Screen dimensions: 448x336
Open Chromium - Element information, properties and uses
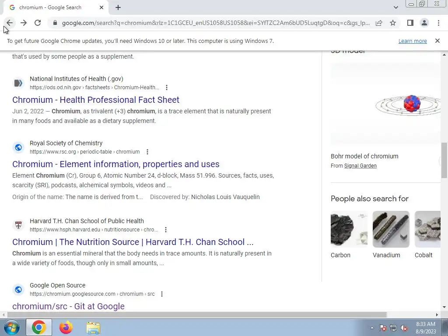click(115, 164)
